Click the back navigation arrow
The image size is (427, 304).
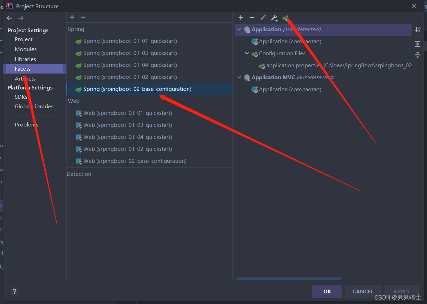(x=10, y=18)
